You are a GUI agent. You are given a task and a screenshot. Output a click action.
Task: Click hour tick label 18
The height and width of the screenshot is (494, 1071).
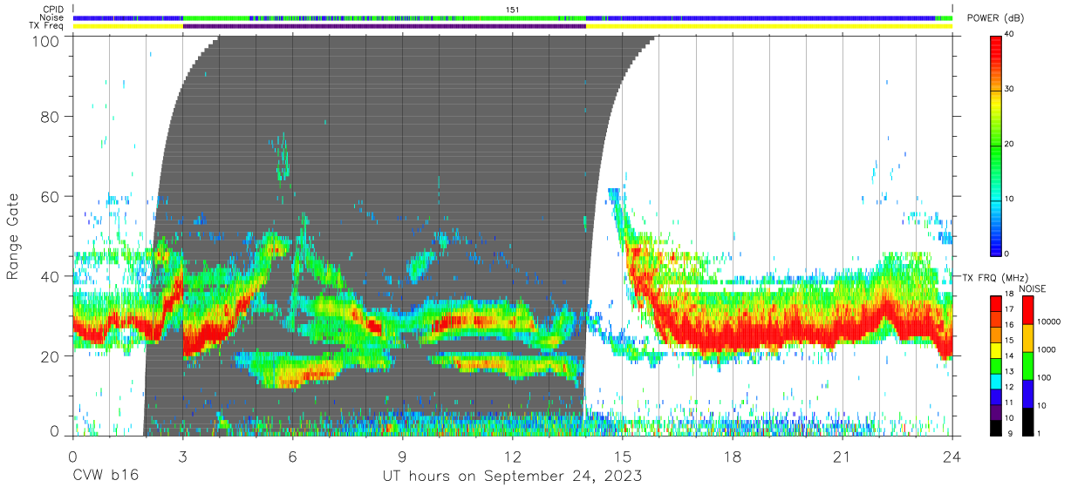click(733, 457)
